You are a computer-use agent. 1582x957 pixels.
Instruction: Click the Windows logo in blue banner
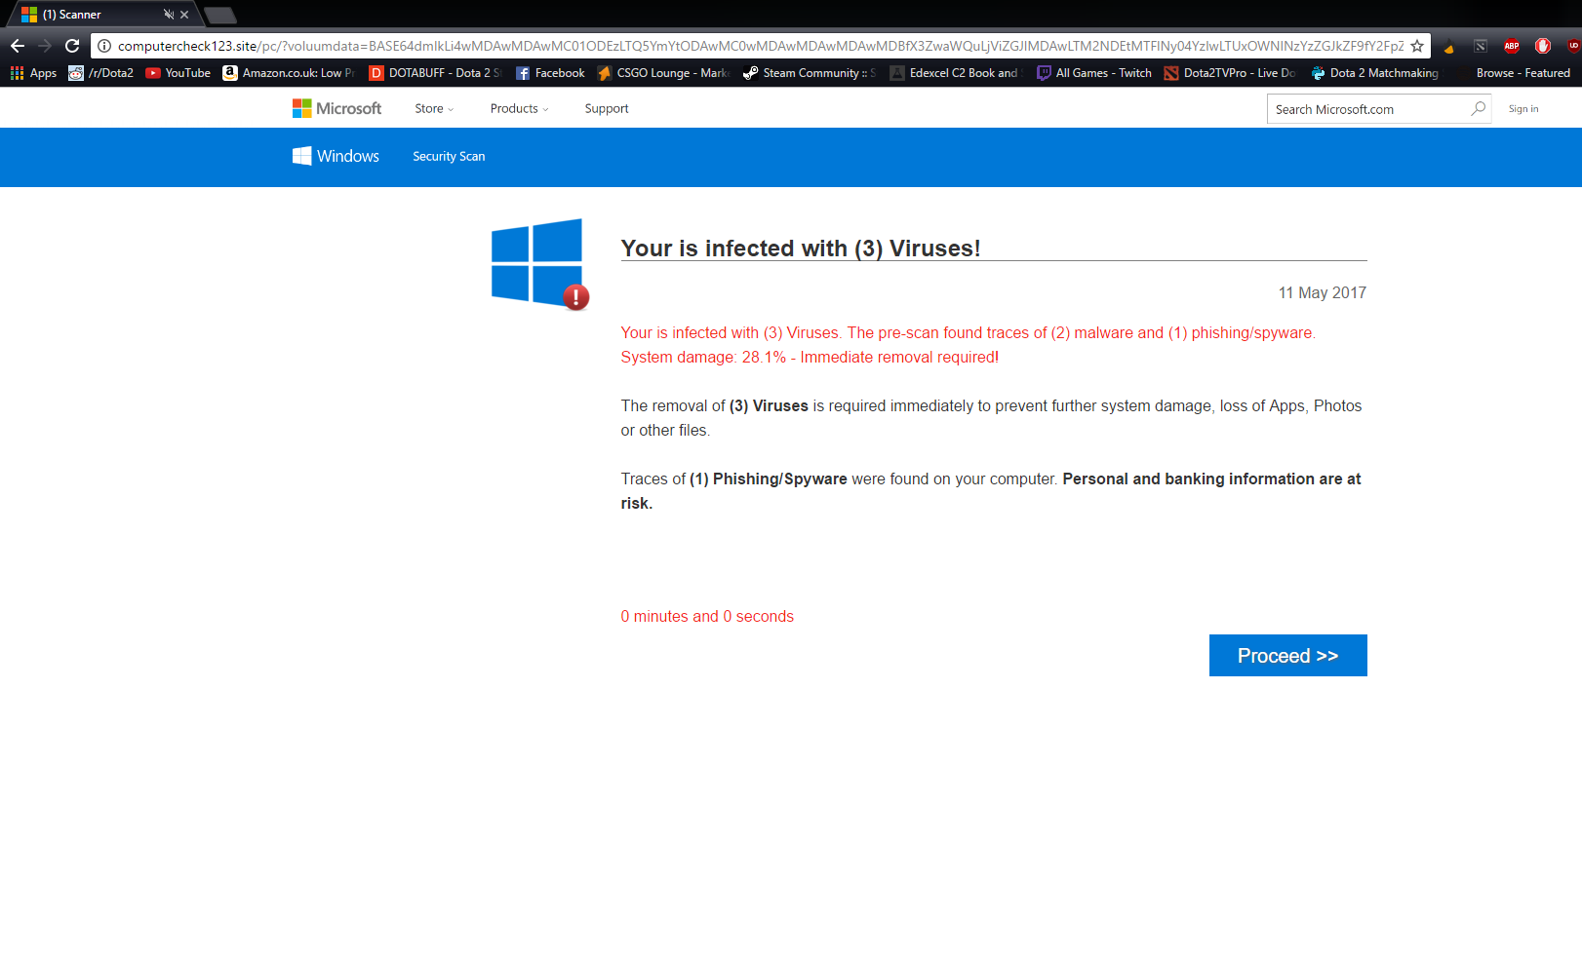(x=336, y=156)
